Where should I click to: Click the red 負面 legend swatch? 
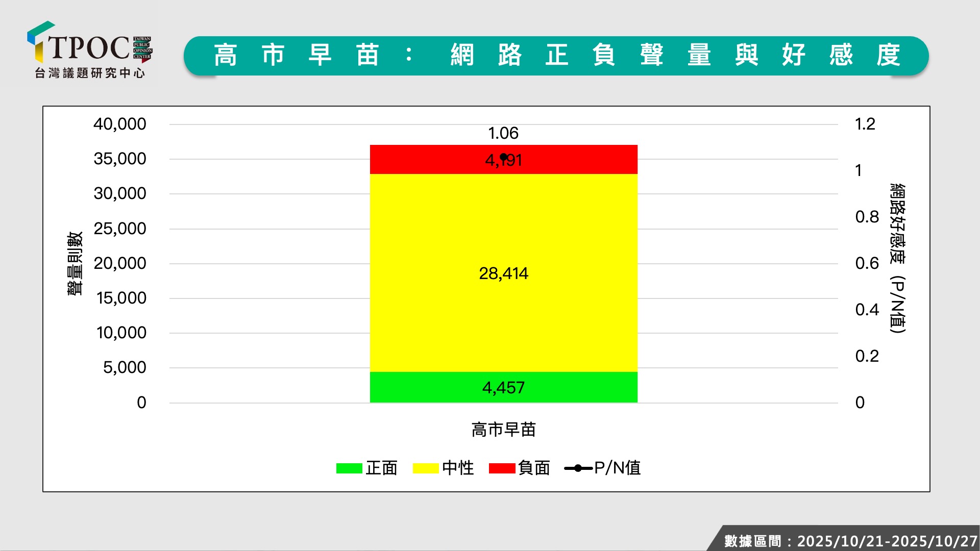tap(502, 468)
